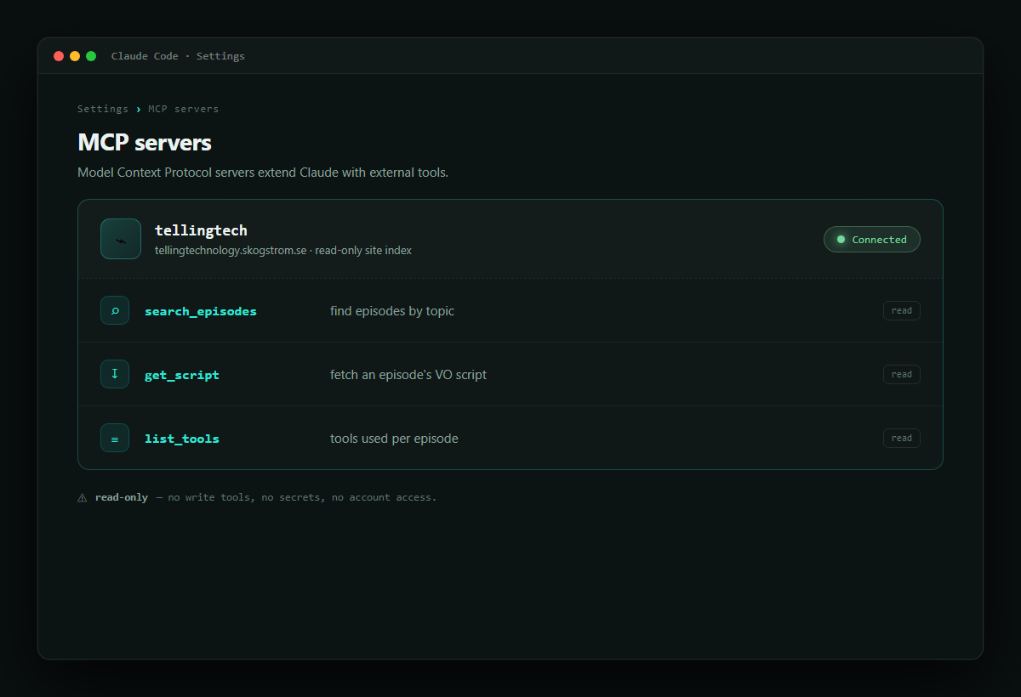Click the list lines icon beside list_tools
The image size is (1021, 697).
click(115, 438)
